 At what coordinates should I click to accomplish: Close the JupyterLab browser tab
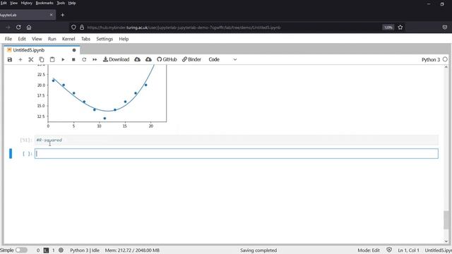click(51, 15)
